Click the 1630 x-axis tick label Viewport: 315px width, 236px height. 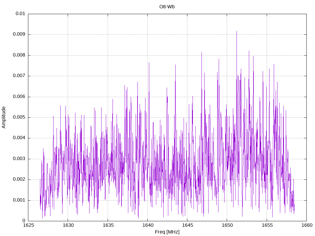pyautogui.click(x=68, y=225)
